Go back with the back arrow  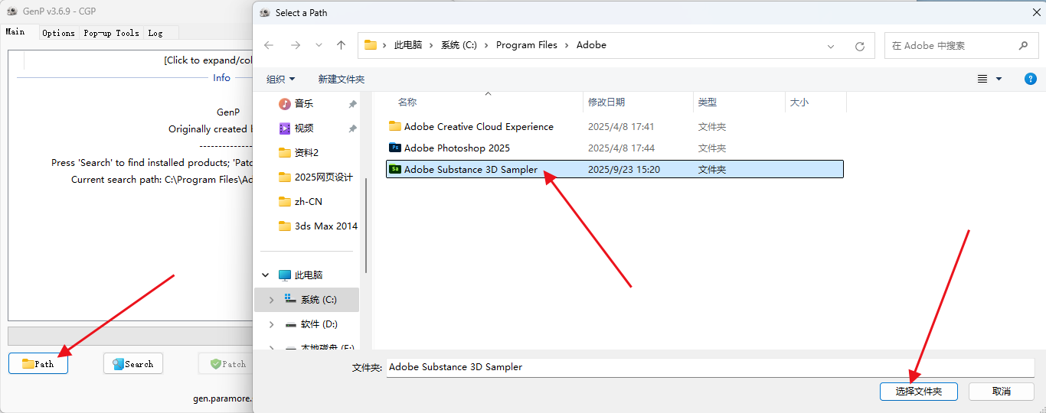(269, 45)
